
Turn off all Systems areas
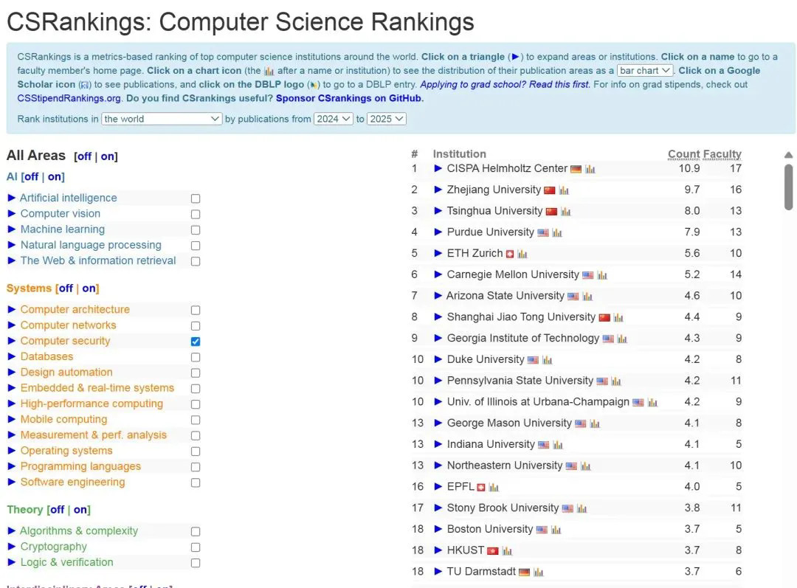[x=66, y=288]
